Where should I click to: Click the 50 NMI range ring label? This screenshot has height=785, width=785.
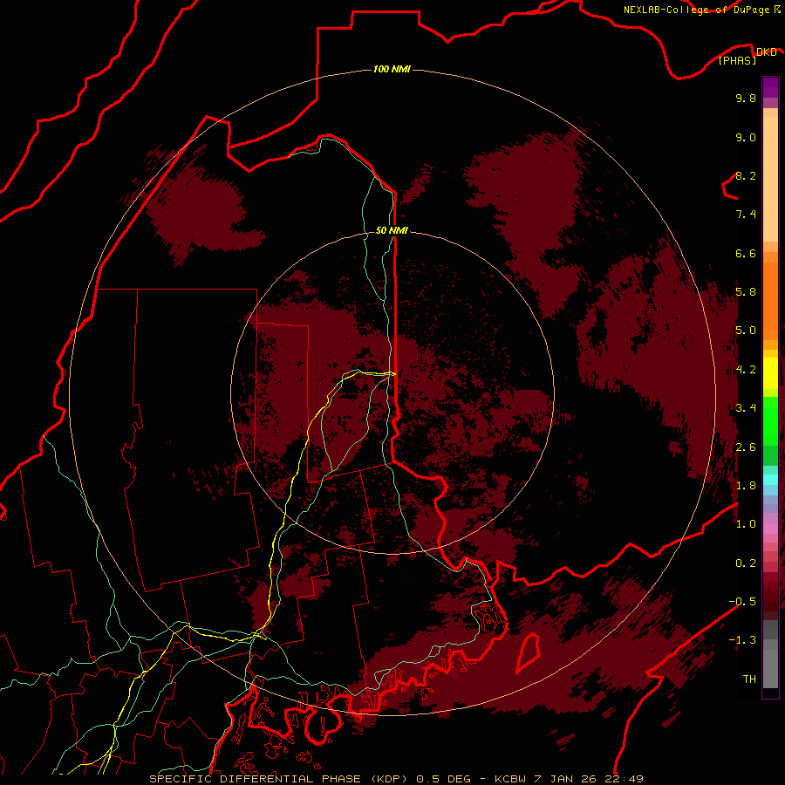click(392, 230)
